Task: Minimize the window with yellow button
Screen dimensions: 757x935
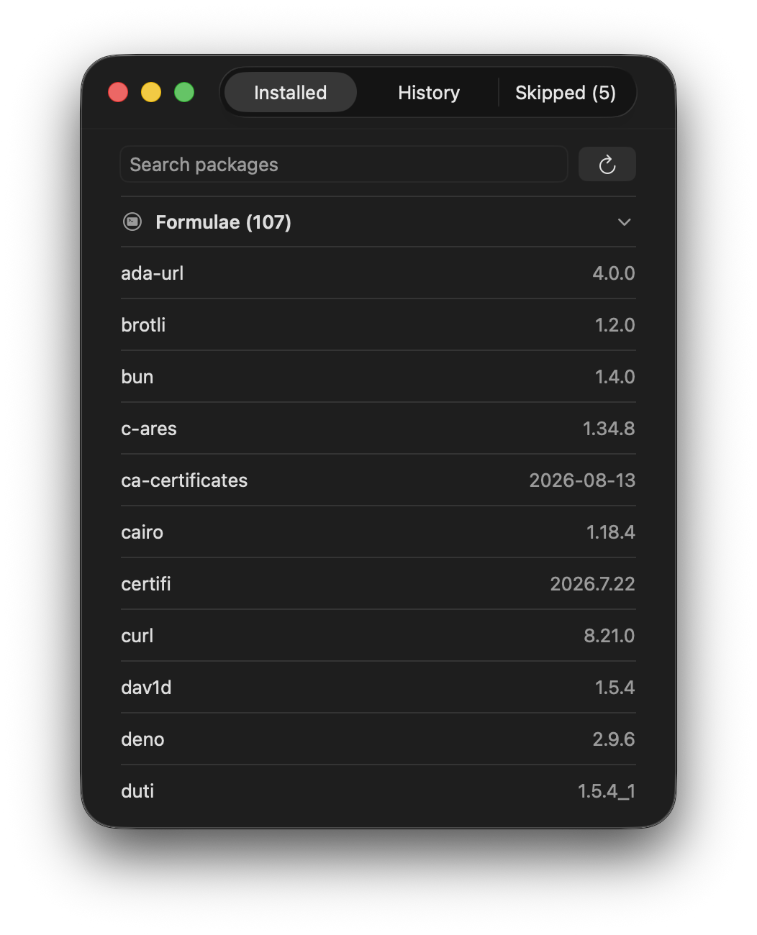Action: [151, 92]
